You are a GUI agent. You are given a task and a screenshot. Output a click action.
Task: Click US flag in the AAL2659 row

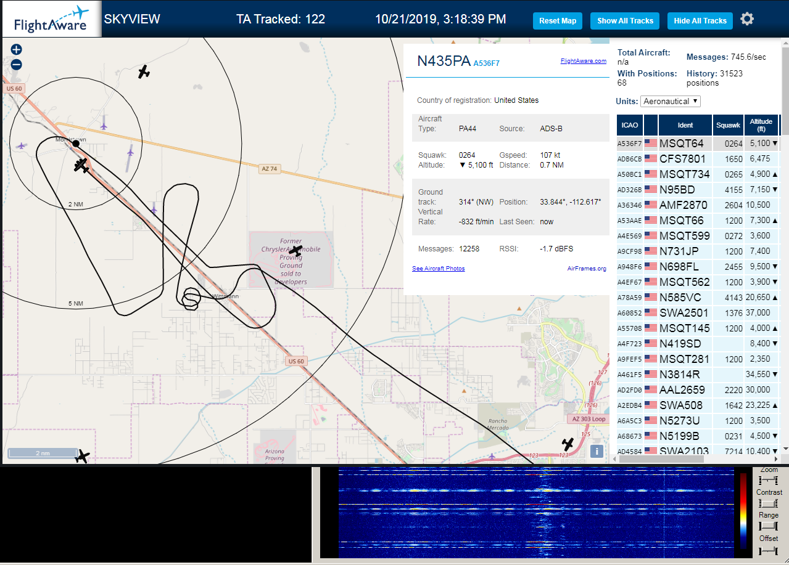click(x=651, y=389)
